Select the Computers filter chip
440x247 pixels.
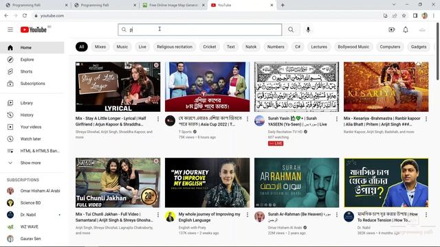390,47
